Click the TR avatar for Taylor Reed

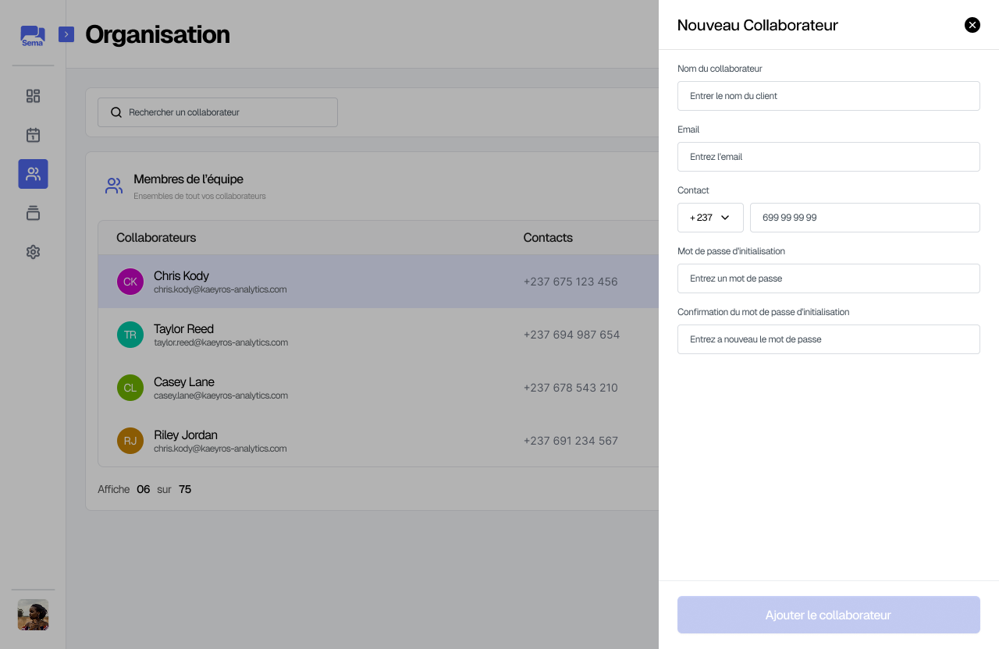click(x=130, y=335)
